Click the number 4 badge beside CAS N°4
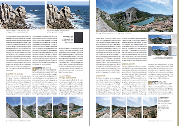 pyautogui.click(x=150, y=83)
